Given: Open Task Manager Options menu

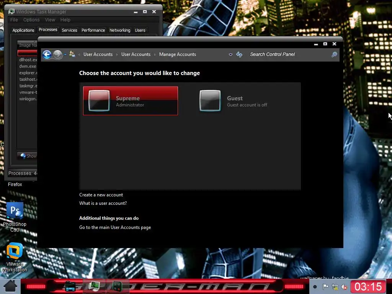Looking at the screenshot, I should point(31,20).
